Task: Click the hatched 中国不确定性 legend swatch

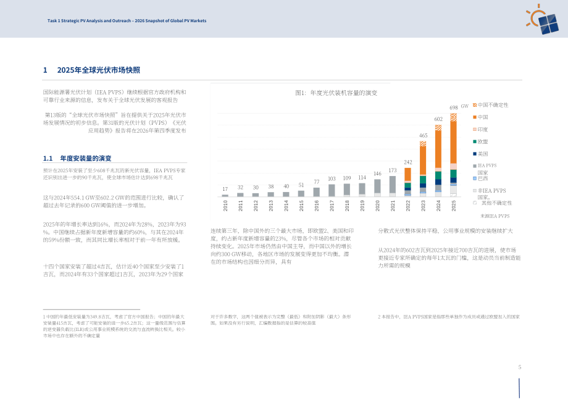Action: 475,105
